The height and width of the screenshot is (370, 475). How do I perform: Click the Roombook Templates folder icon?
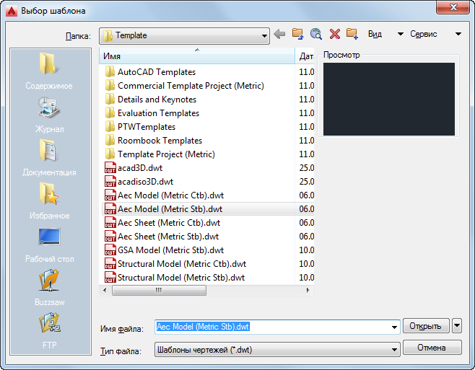point(110,141)
